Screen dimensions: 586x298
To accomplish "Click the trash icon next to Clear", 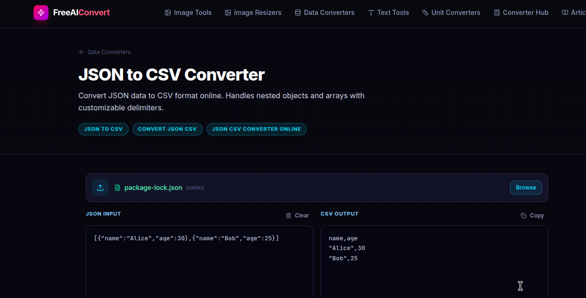I will tap(288, 215).
